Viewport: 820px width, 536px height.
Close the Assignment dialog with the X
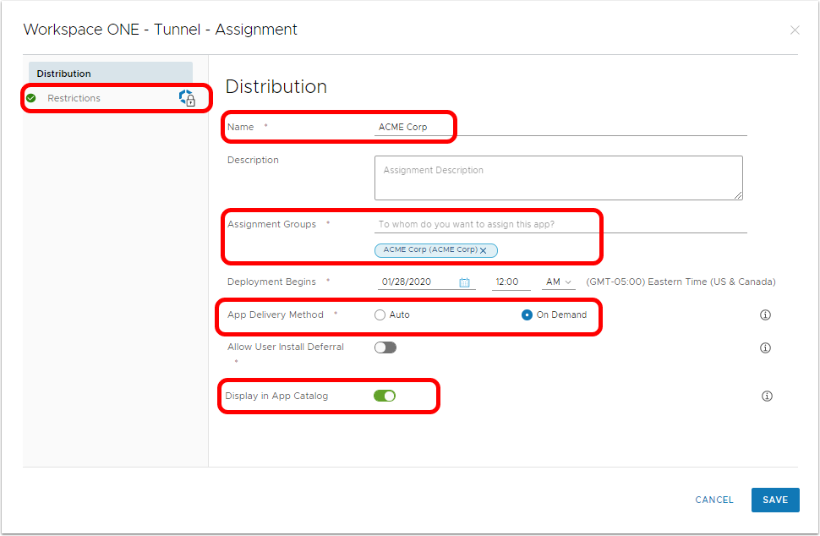794,30
